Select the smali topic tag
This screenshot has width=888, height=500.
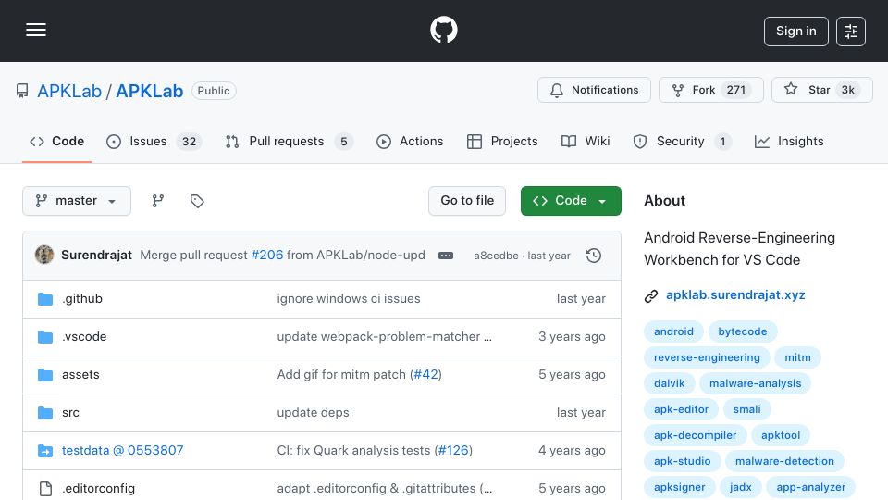pyautogui.click(x=746, y=410)
